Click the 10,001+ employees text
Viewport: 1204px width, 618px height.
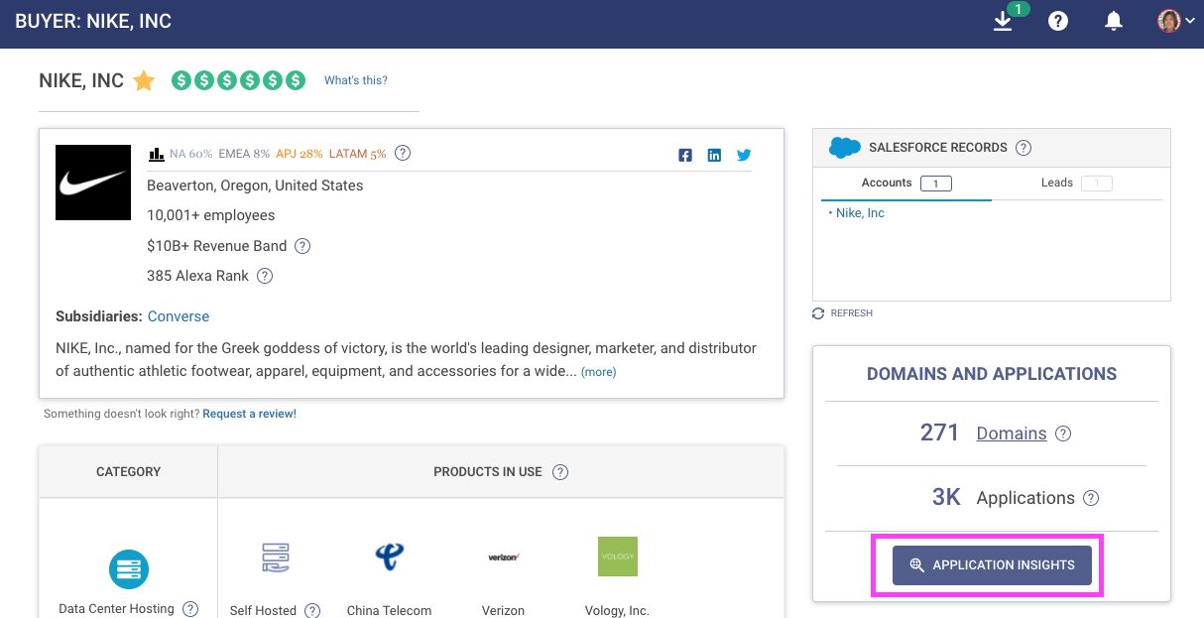(211, 215)
